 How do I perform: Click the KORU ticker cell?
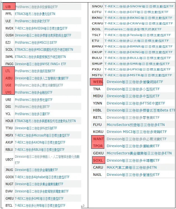[98, 132]
